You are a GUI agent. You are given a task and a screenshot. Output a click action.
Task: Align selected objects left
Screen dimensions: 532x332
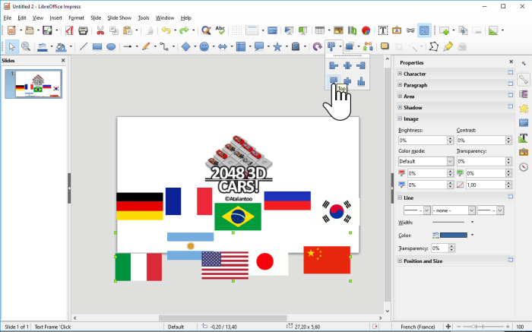point(334,65)
